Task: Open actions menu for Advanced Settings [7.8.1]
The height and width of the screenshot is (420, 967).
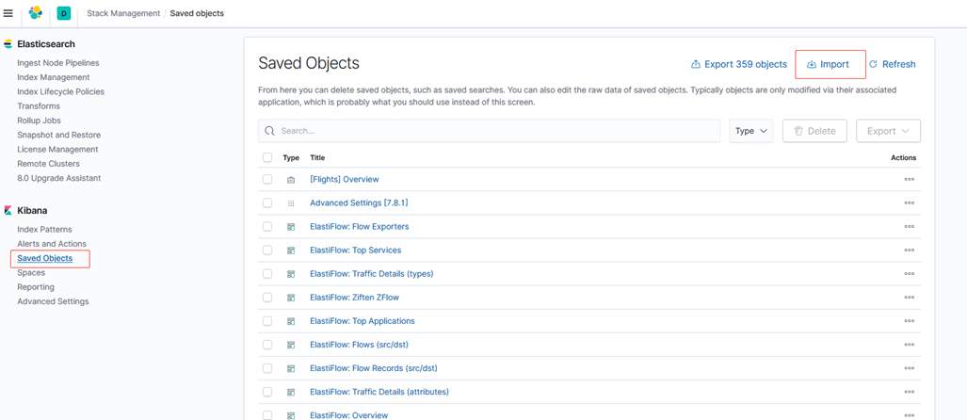Action: pos(909,202)
